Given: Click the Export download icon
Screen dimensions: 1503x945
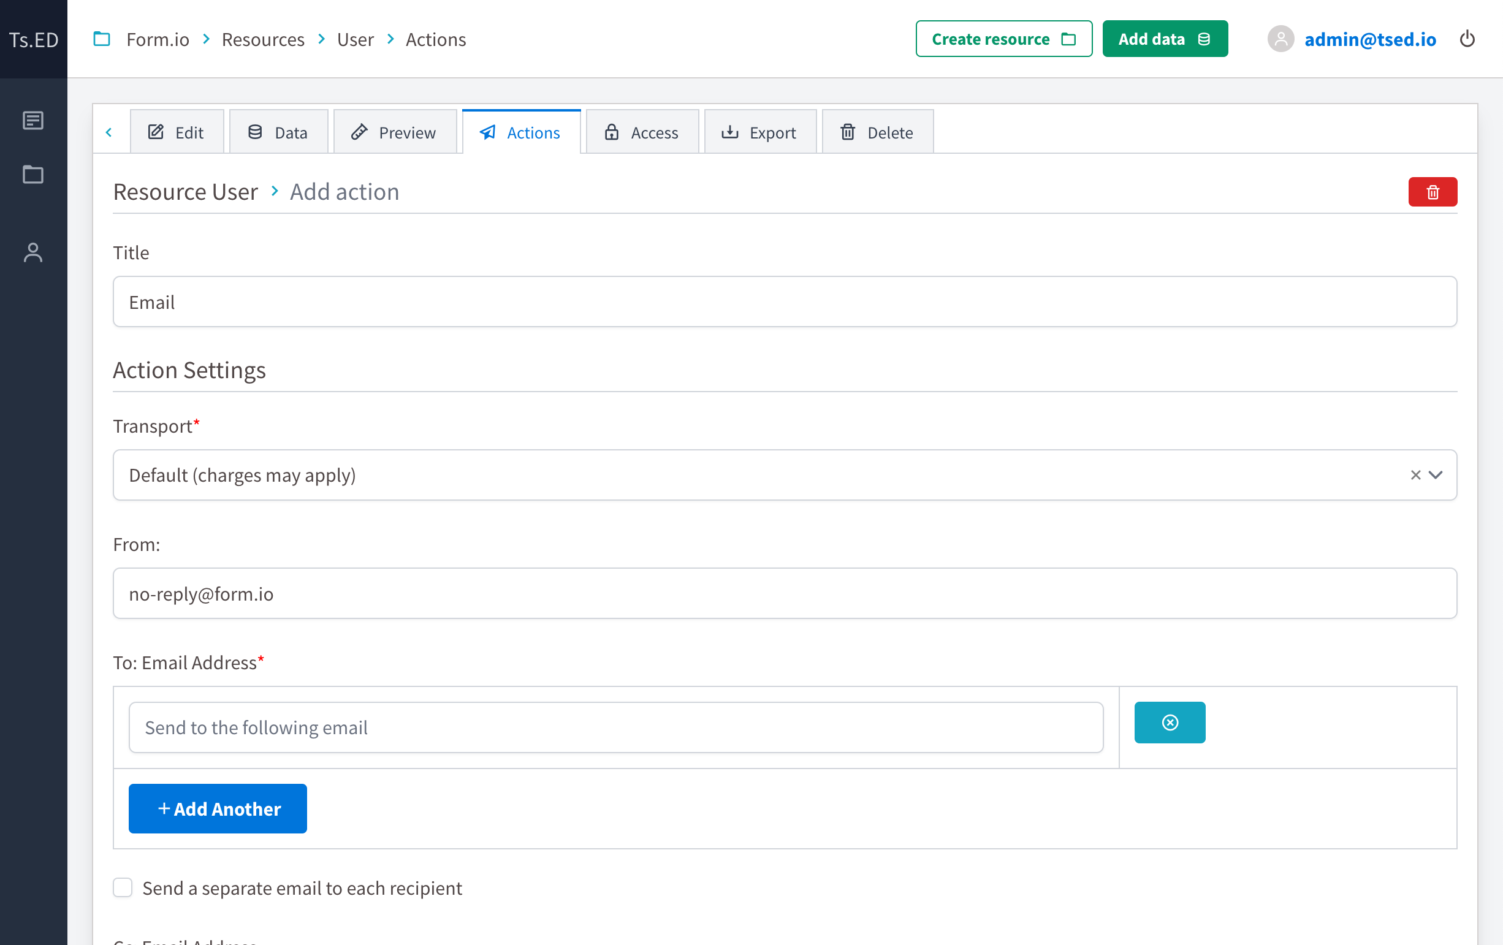Looking at the screenshot, I should [731, 132].
